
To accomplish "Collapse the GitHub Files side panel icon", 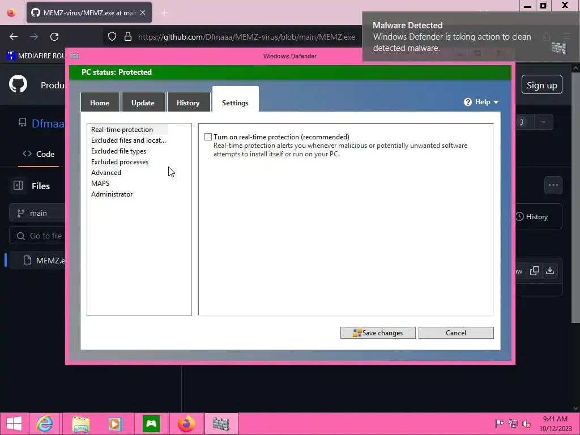I will (x=18, y=185).
